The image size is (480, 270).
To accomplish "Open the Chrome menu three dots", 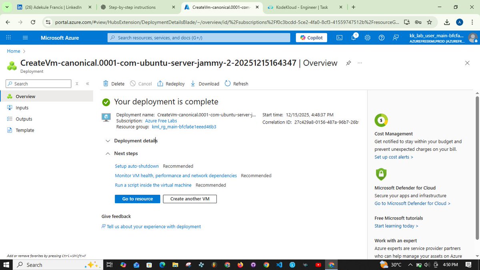I will tap(472, 22).
